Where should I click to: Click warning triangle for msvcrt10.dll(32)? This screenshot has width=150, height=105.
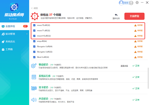point(135,36)
